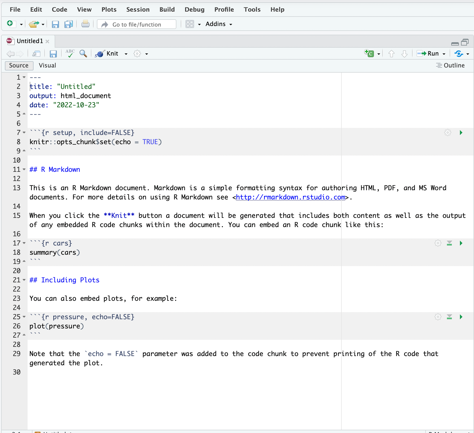Open the Session menu
Screen dimensions: 474x433
point(138,9)
